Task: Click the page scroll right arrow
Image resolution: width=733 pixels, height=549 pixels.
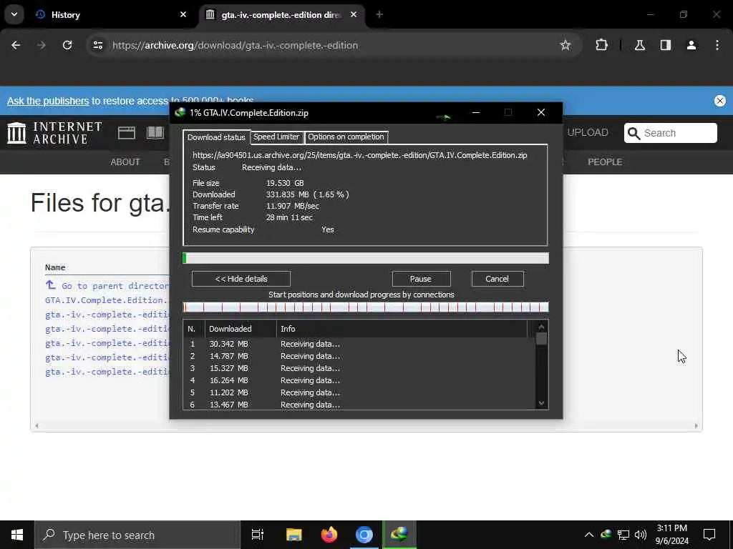Action: tap(696, 426)
